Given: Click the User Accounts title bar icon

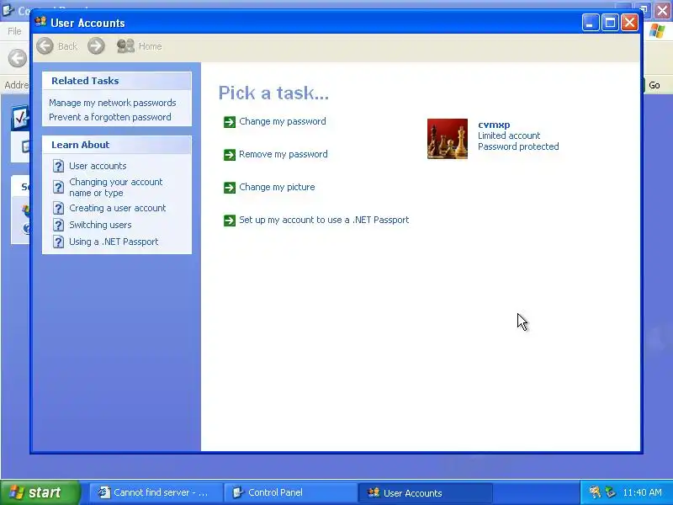Looking at the screenshot, I should (40, 22).
